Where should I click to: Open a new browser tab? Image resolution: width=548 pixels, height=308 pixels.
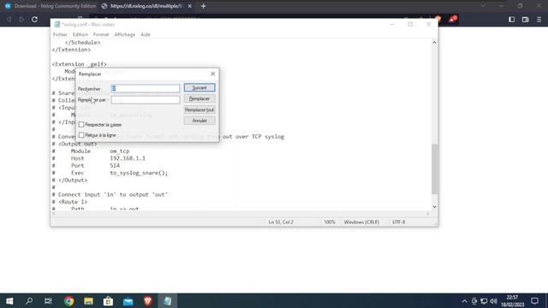tap(204, 6)
